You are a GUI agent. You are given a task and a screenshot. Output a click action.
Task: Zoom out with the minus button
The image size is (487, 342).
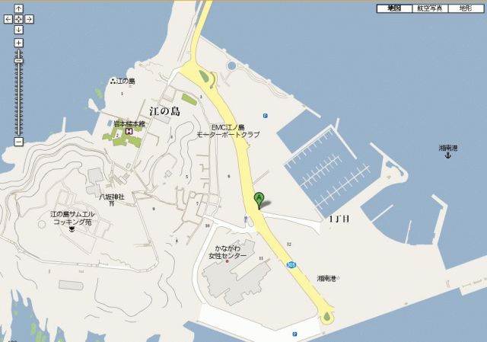click(x=18, y=142)
